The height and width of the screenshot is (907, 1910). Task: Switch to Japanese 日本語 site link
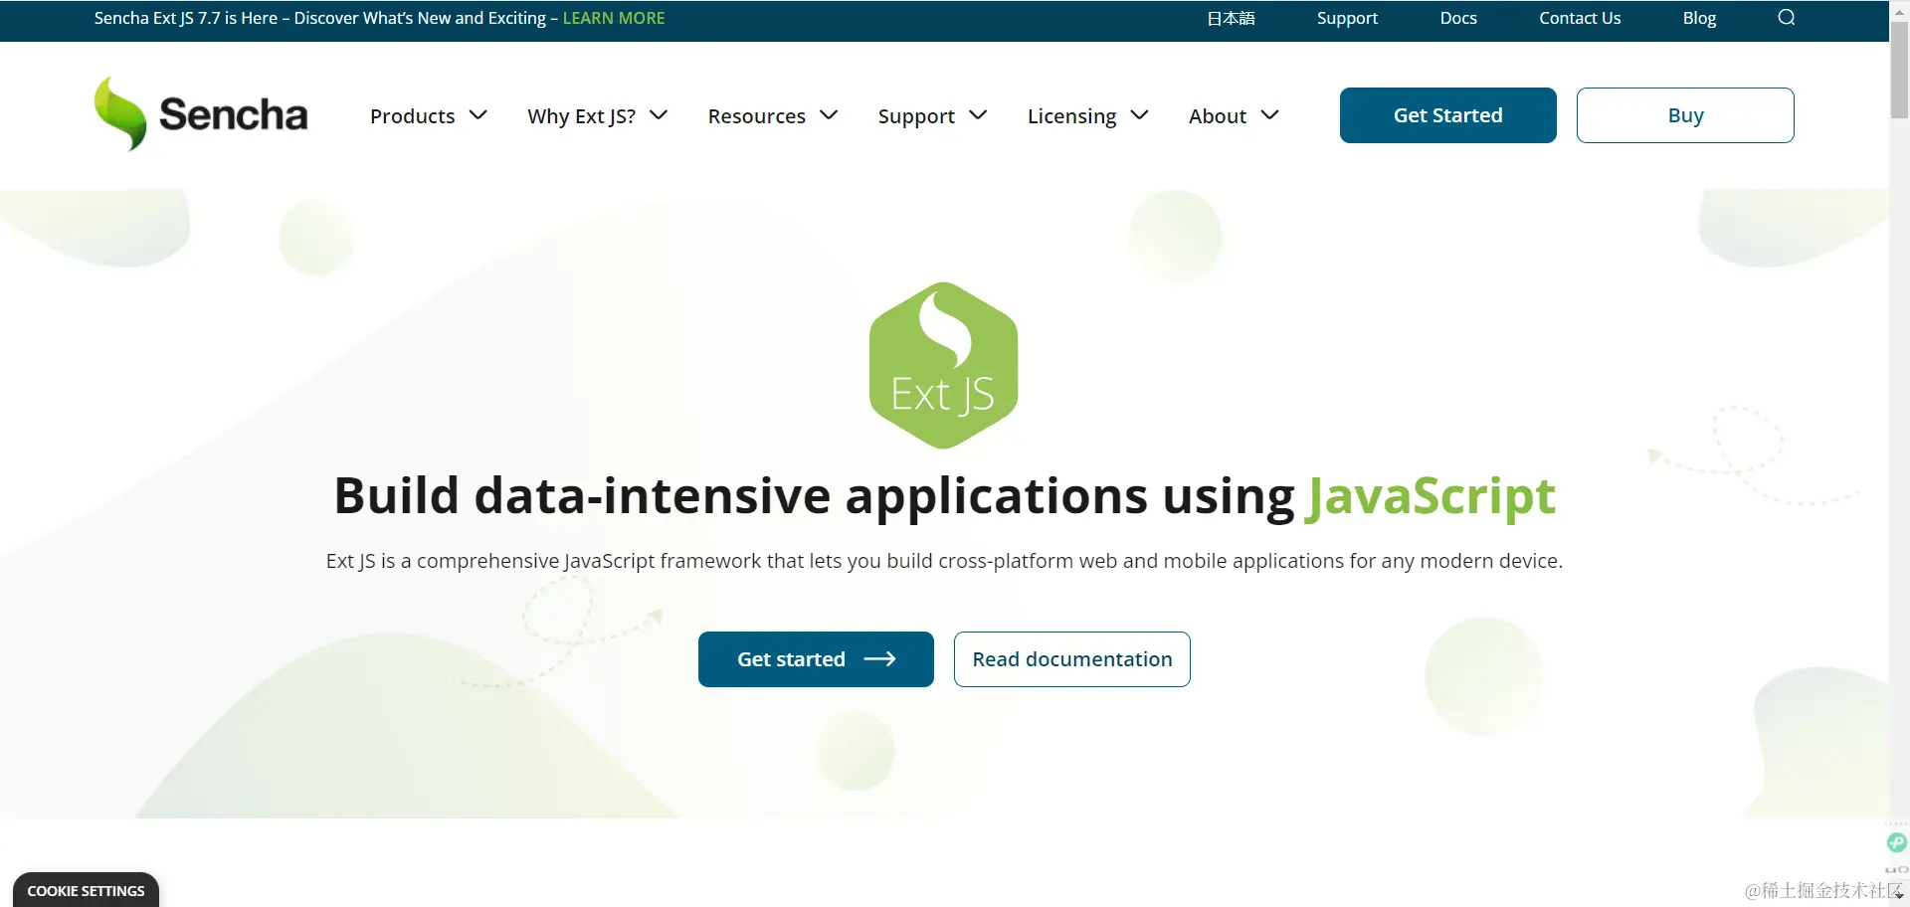(x=1231, y=18)
